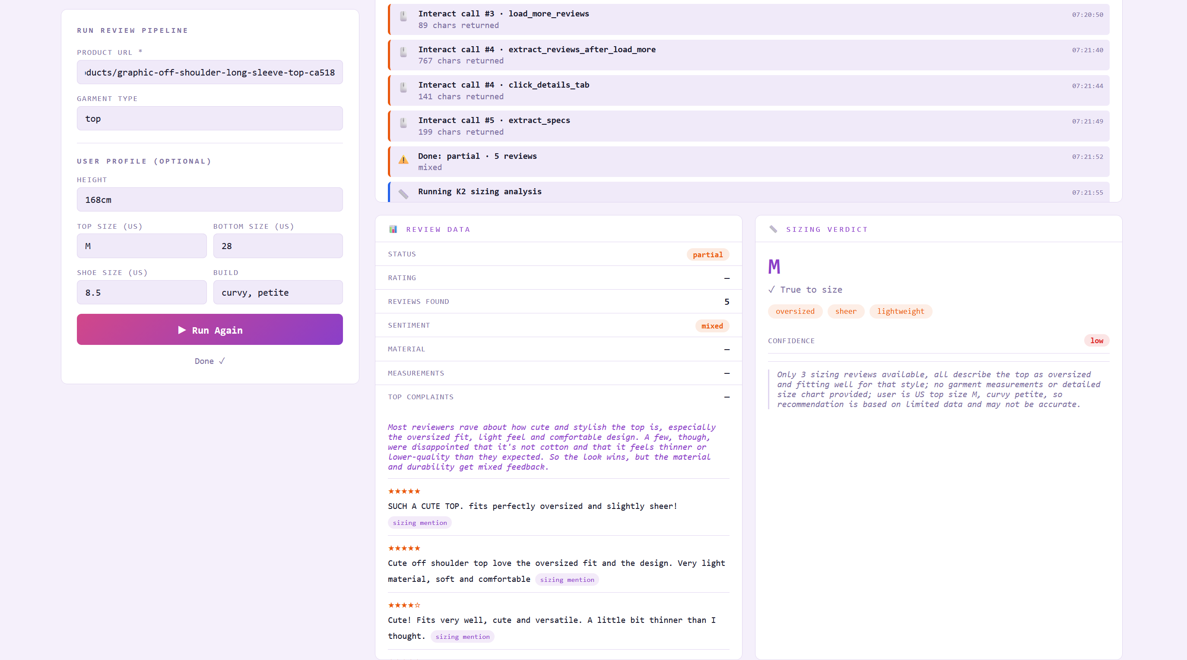
Task: Click mouse icon on load_more_reviews call
Action: (403, 17)
